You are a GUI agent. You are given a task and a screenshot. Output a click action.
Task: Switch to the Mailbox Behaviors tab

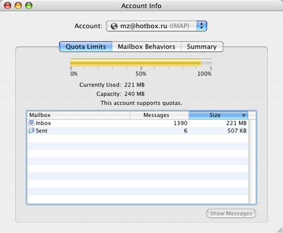coord(147,46)
